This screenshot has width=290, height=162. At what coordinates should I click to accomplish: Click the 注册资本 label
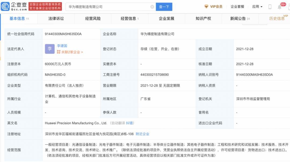[x=14, y=64]
